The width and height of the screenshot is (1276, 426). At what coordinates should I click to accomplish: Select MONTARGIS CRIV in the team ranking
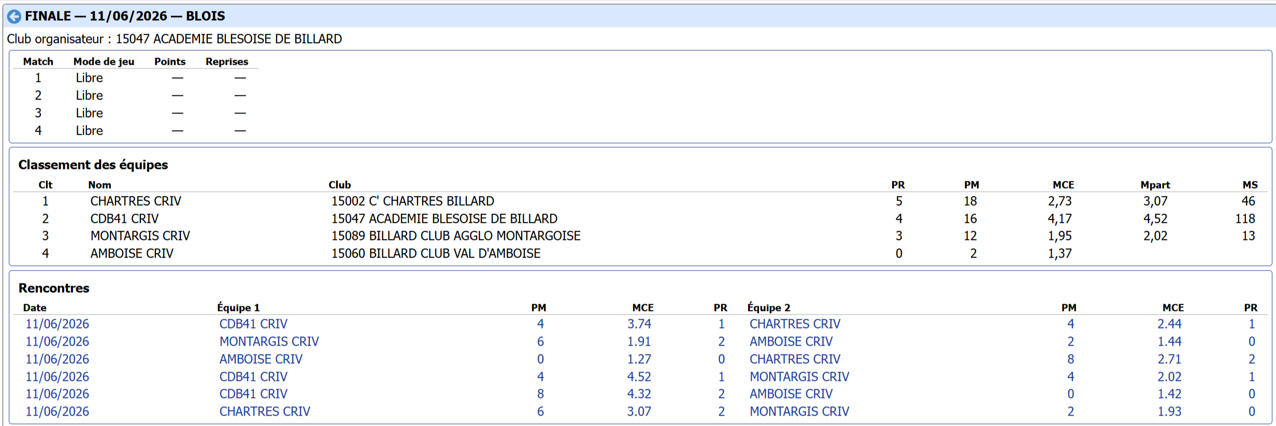(x=140, y=236)
